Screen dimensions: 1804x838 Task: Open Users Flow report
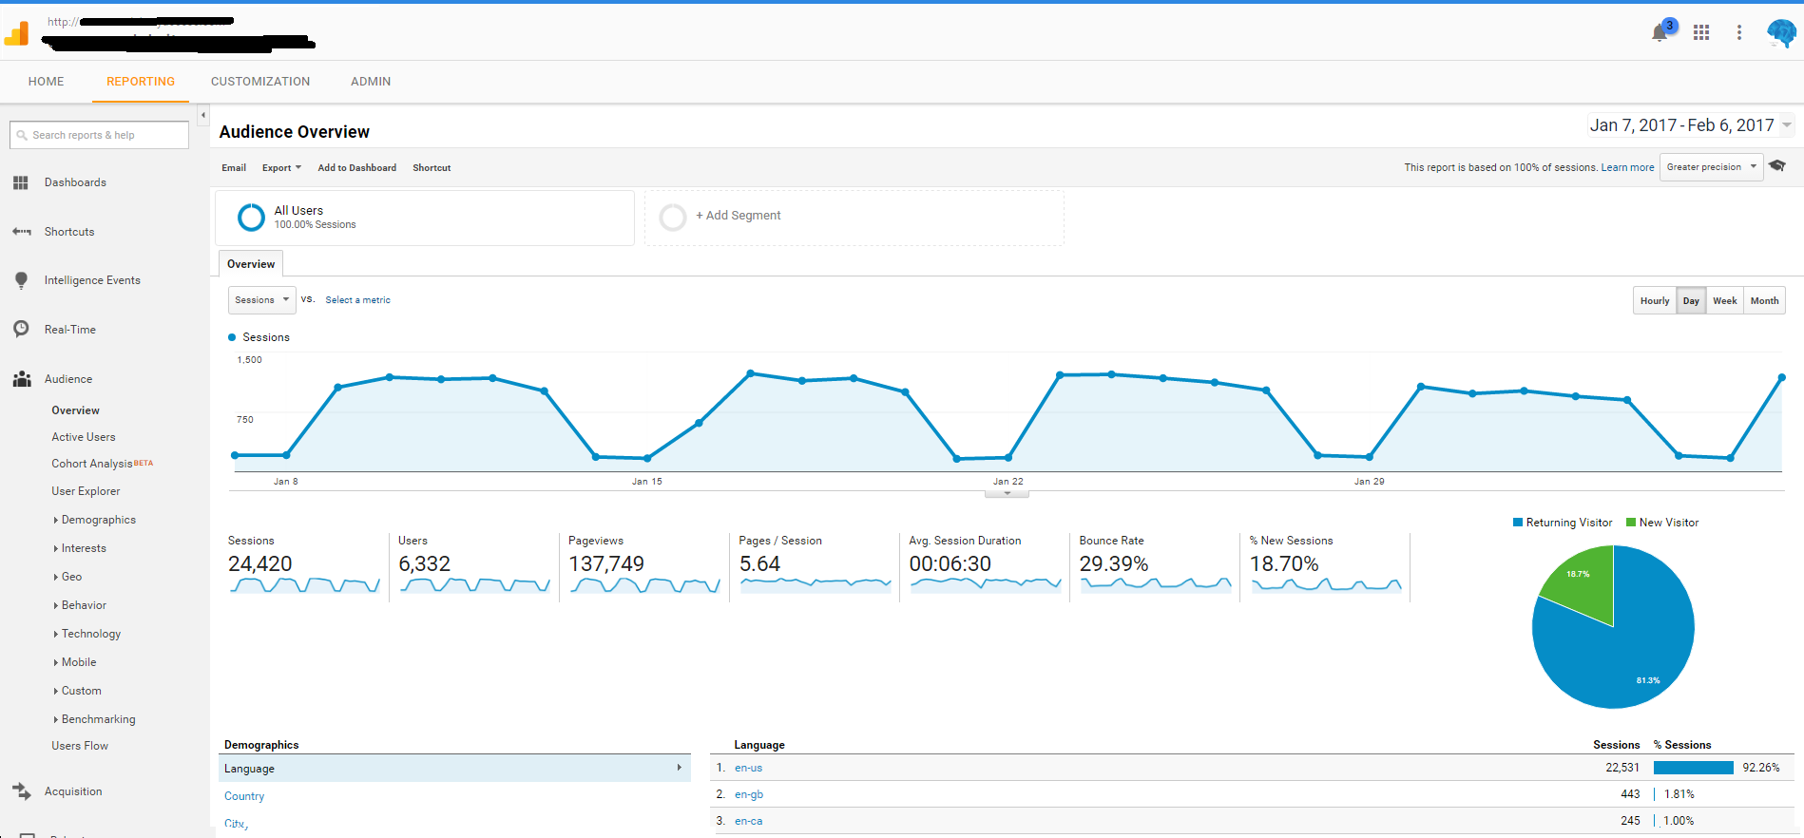(80, 746)
